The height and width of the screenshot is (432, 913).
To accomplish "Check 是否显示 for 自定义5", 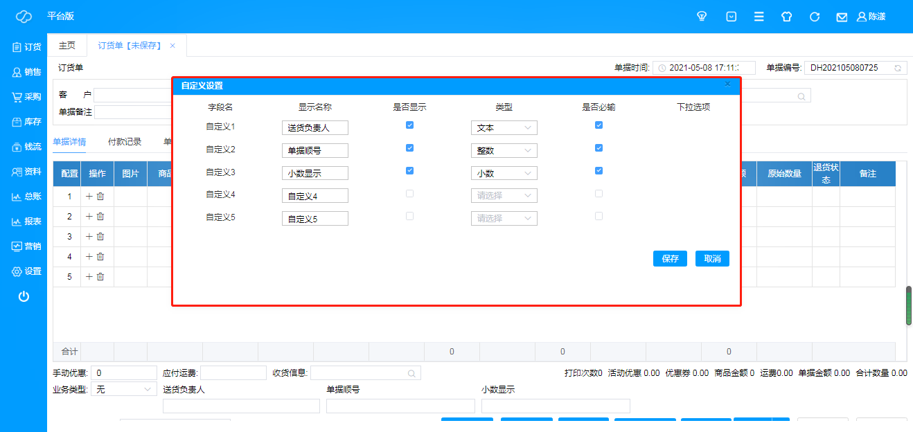I will pos(409,216).
